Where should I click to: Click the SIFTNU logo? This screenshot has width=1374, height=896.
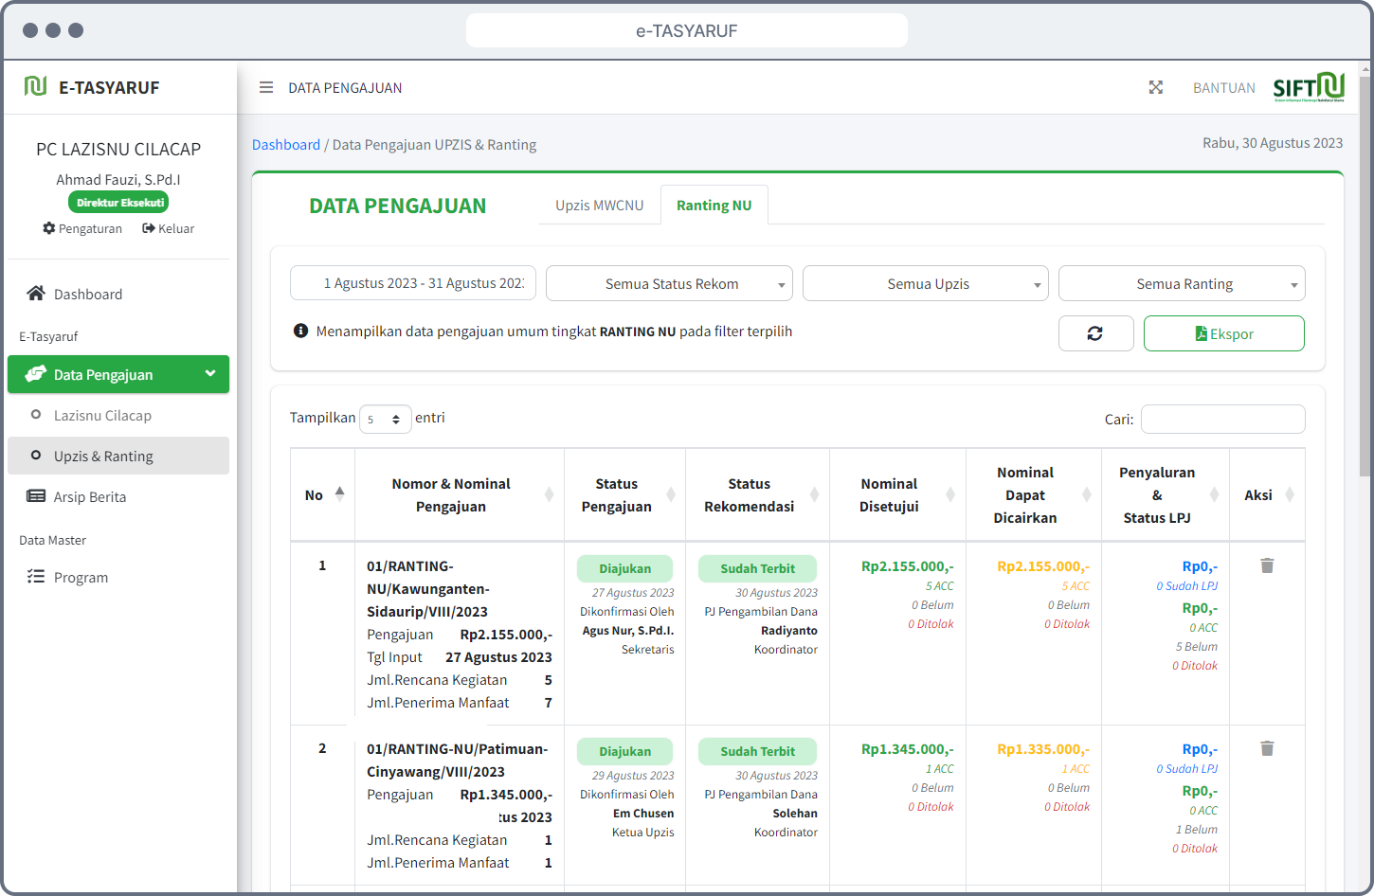pos(1309,87)
